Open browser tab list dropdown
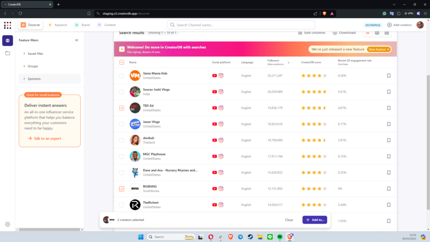 [394, 4]
